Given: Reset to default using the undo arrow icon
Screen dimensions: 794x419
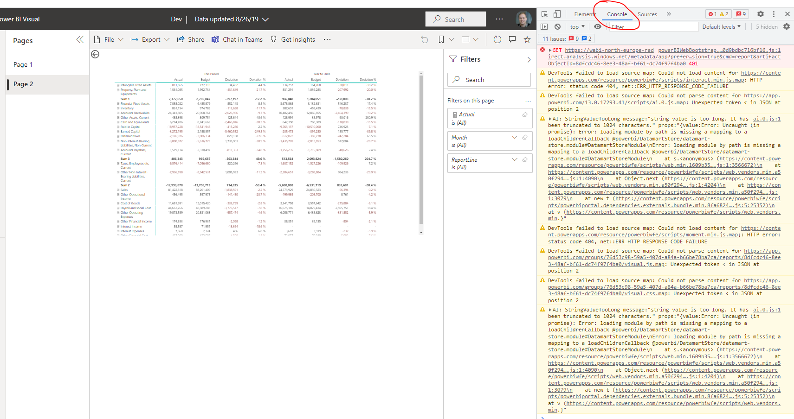Looking at the screenshot, I should click(x=425, y=39).
